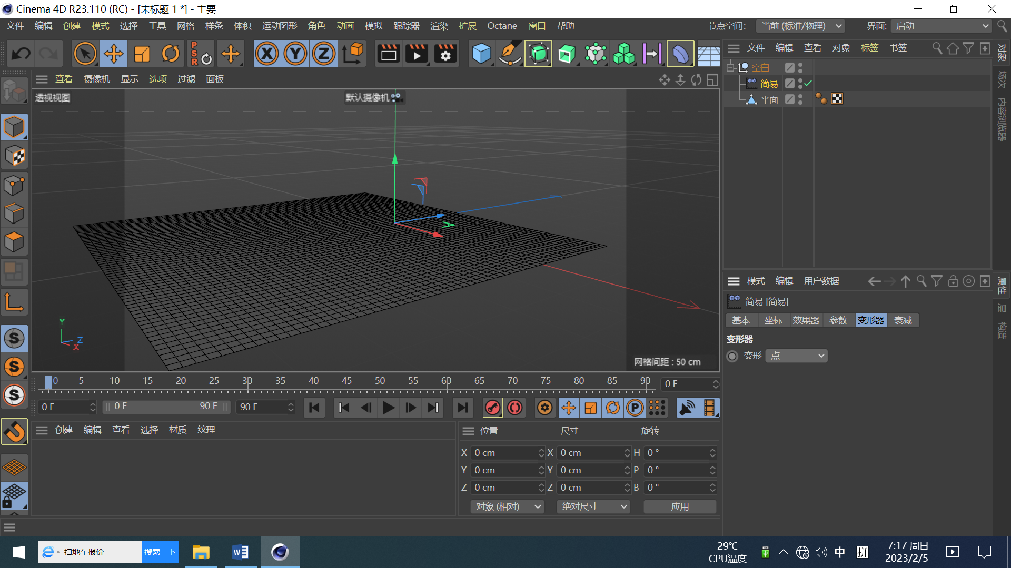1011x568 pixels.
Task: Open the Octane menu
Action: click(x=502, y=26)
